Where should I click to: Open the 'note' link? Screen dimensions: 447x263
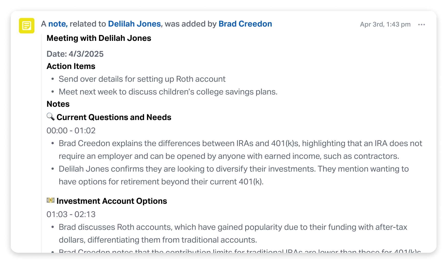pos(58,24)
